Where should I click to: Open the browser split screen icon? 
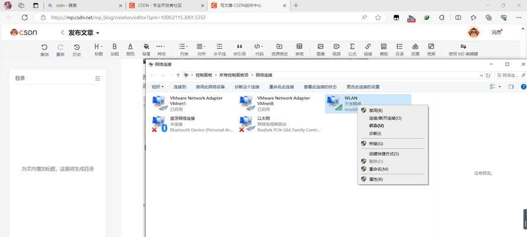pos(458,17)
